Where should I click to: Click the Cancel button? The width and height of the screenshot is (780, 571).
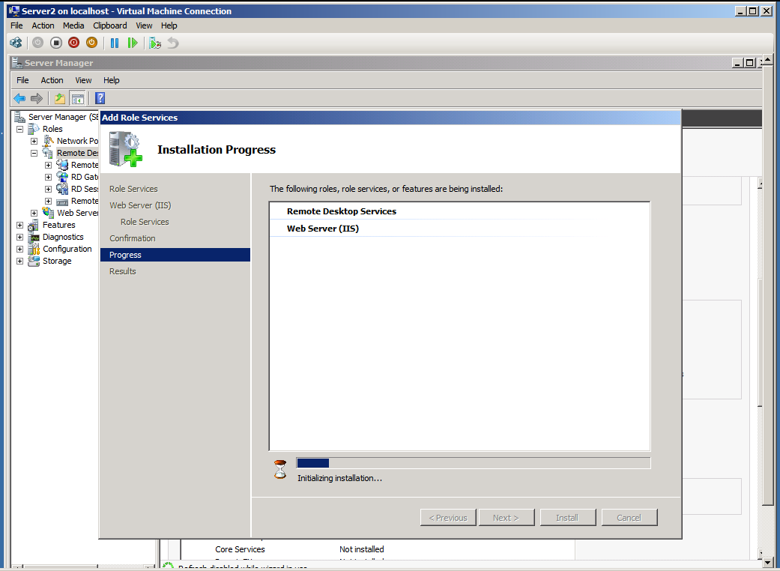coord(629,517)
